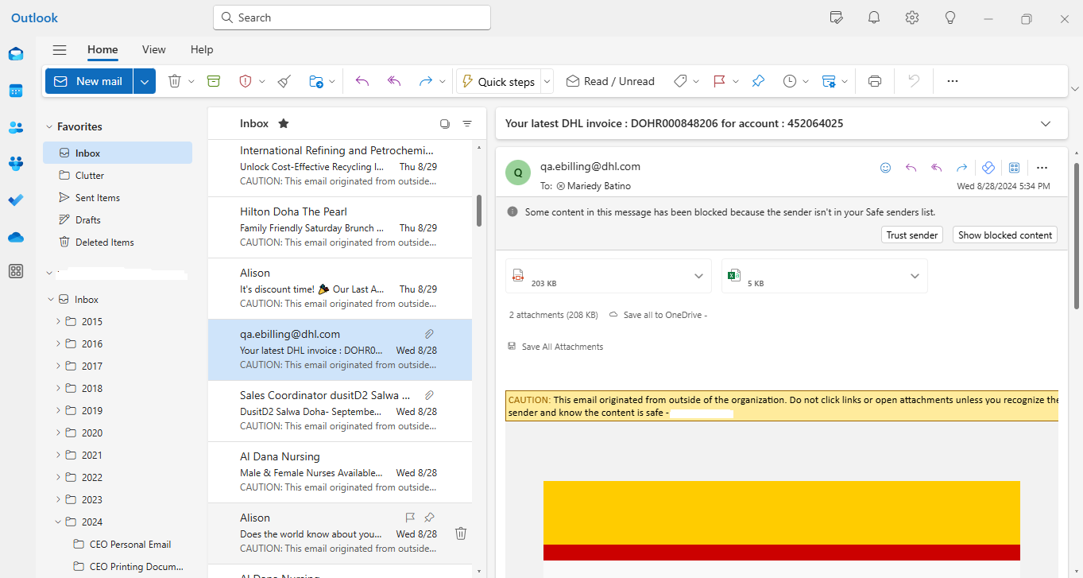This screenshot has width=1083, height=578.
Task: Toggle the Inbox favorite star
Action: [284, 123]
